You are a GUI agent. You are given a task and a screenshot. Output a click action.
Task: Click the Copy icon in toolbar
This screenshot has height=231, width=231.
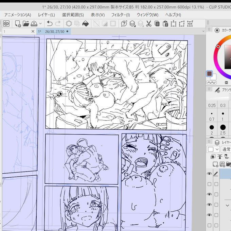coord(157,23)
